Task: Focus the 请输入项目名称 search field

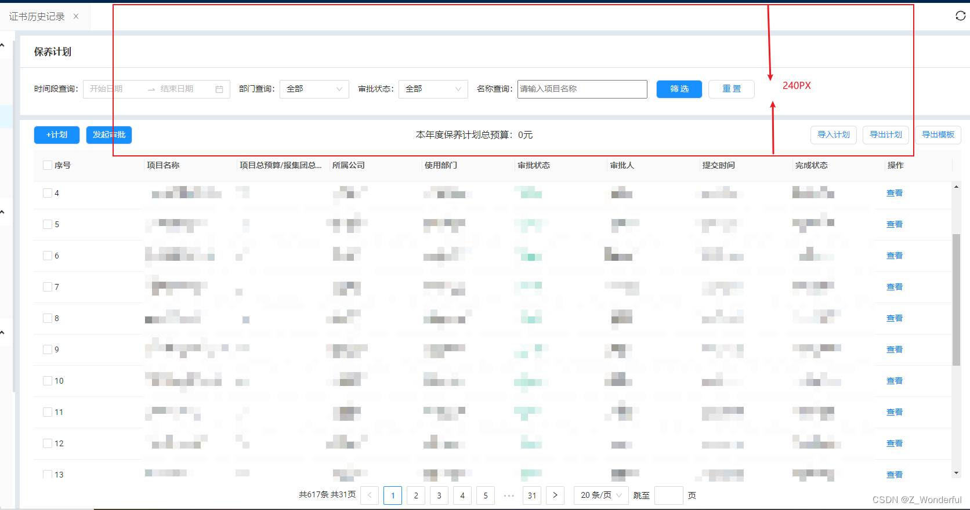Action: point(582,89)
